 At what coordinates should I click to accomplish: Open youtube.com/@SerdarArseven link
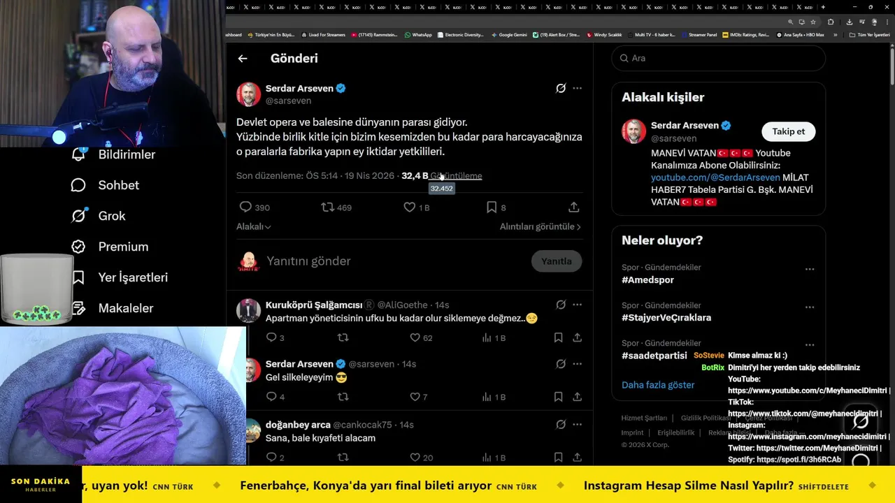tap(715, 177)
